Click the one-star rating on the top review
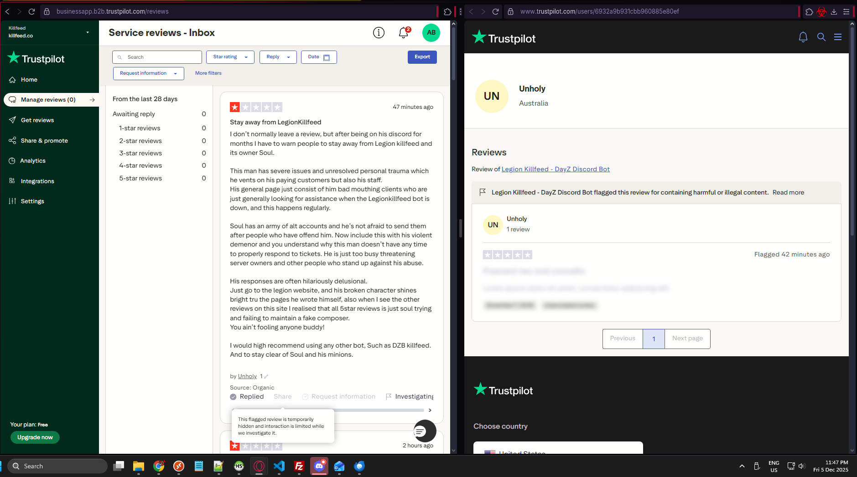 click(235, 107)
